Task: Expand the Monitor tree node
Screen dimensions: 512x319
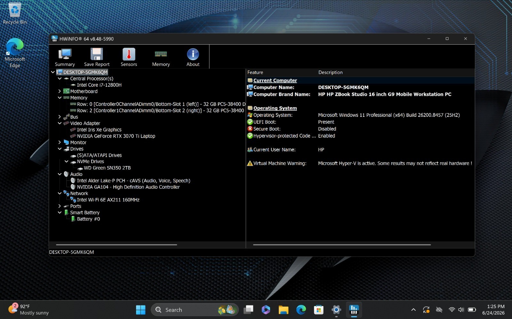Action: tap(60, 142)
